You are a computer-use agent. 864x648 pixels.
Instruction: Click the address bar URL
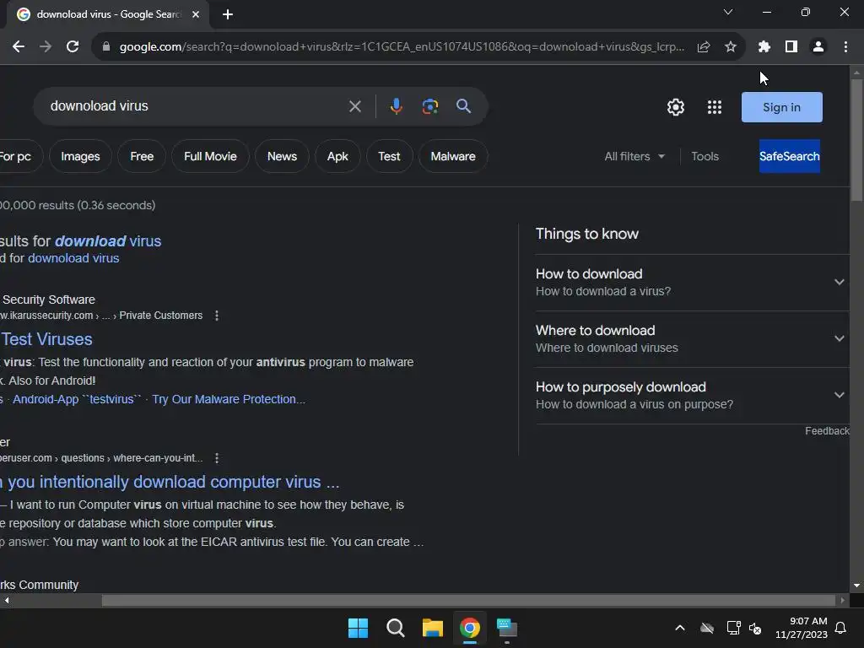point(402,47)
